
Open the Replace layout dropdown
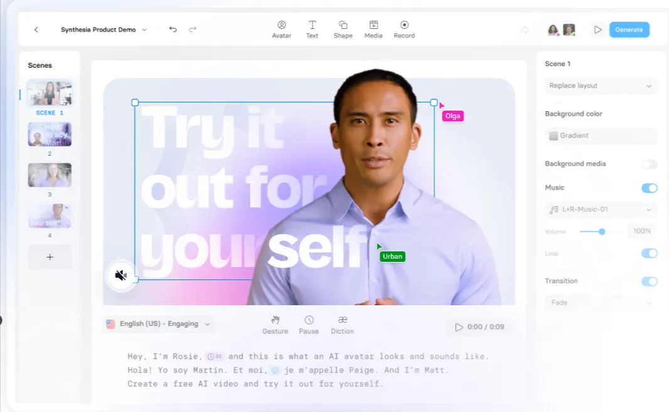click(600, 85)
